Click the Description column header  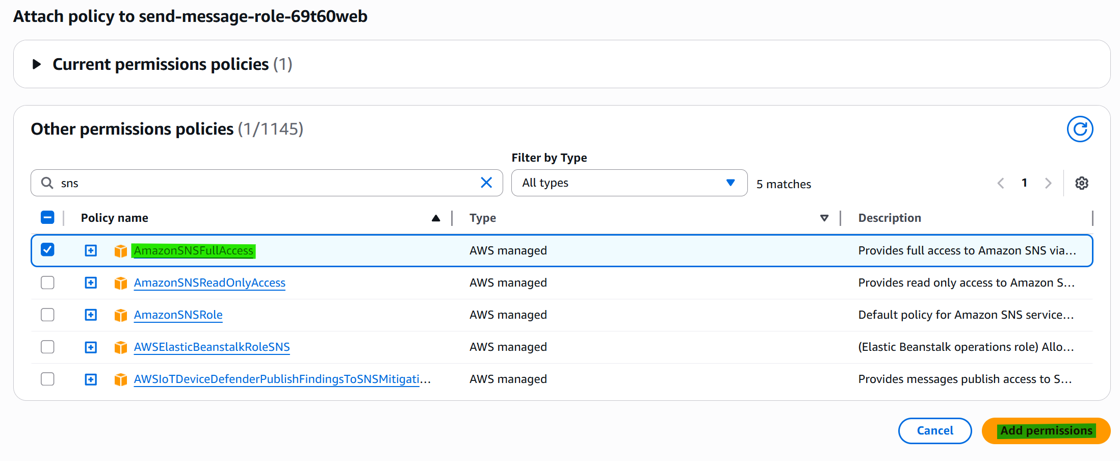point(890,218)
